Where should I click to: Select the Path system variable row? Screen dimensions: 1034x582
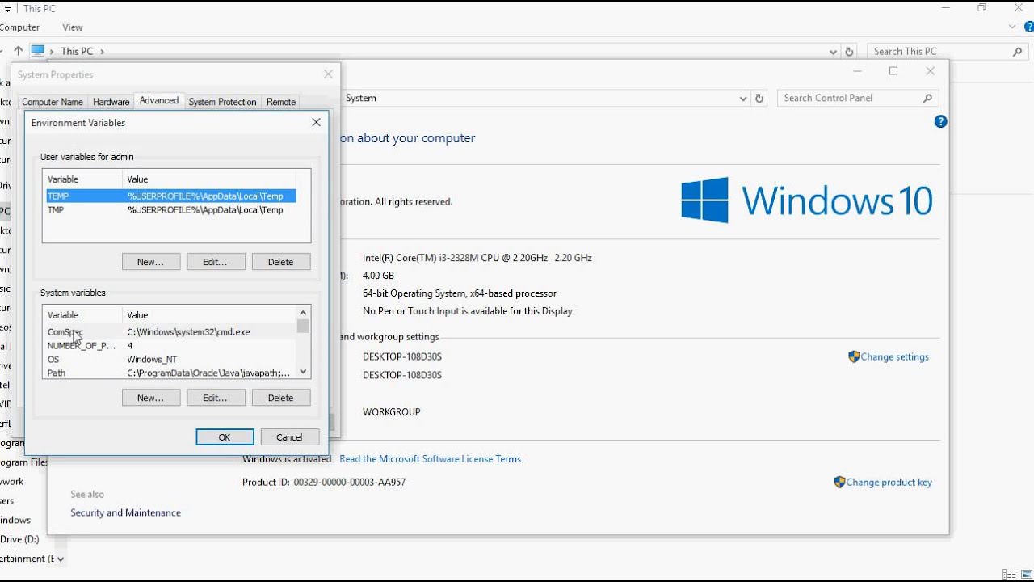pyautogui.click(x=171, y=373)
